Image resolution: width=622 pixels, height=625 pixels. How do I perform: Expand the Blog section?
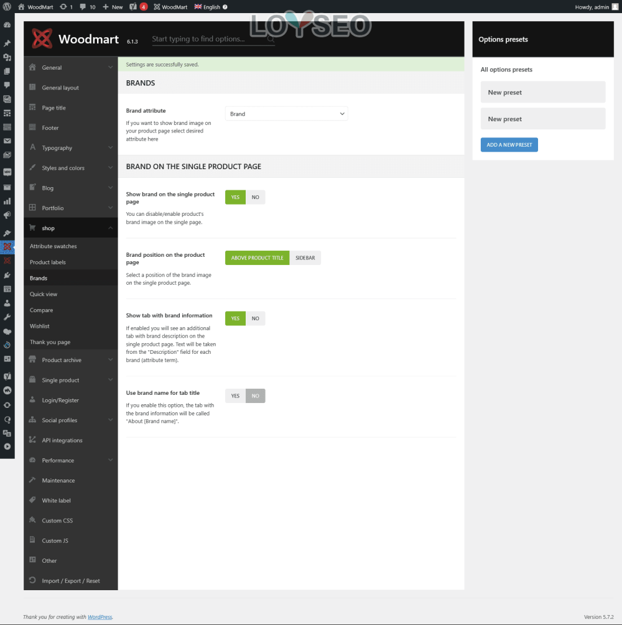coord(70,188)
